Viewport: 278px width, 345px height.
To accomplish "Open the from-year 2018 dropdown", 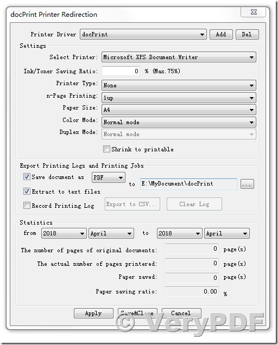I will tap(64, 233).
